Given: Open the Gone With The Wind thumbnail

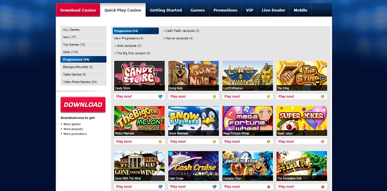Looking at the screenshot, I should point(139,166).
